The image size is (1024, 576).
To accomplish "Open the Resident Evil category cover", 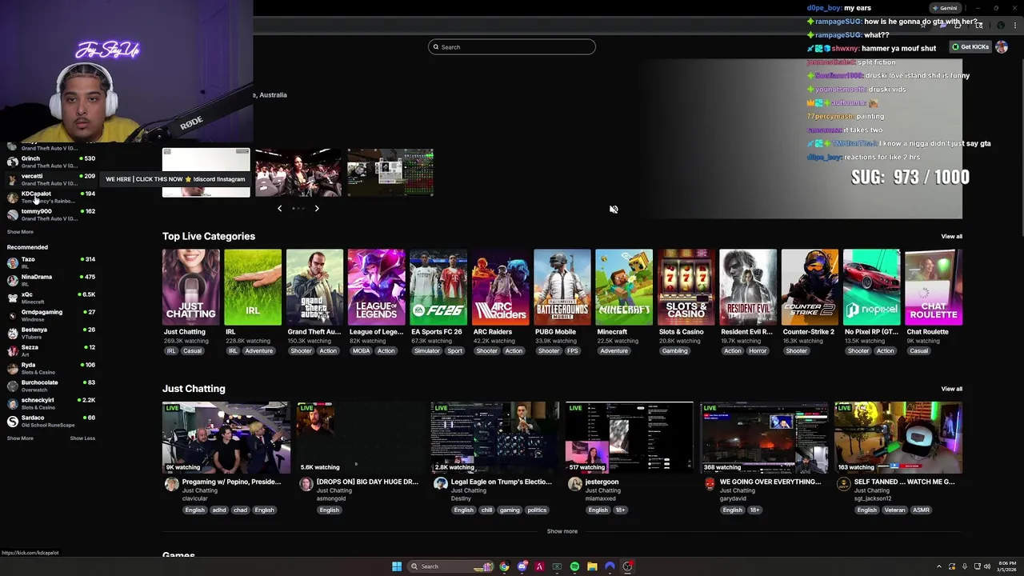I will coord(748,287).
